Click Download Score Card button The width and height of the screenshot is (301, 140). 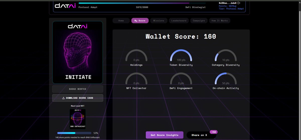tap(78, 98)
